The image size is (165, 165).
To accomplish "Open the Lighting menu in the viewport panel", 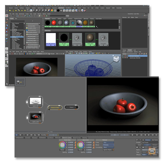I will point(76,52).
